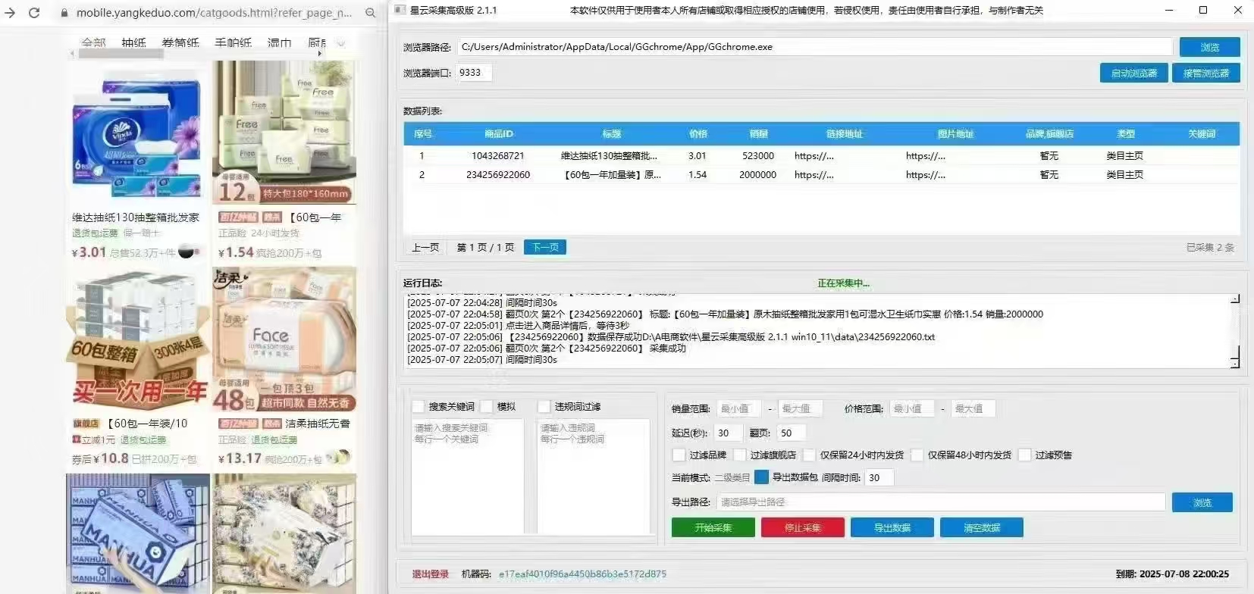Viewport: 1254px width, 594px height.
Task: Click the padlock icon beside the URL
Action: pyautogui.click(x=64, y=13)
